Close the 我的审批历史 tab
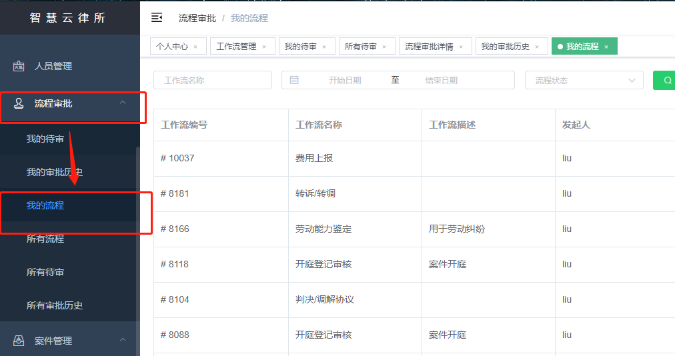This screenshot has width=675, height=356. 537,47
